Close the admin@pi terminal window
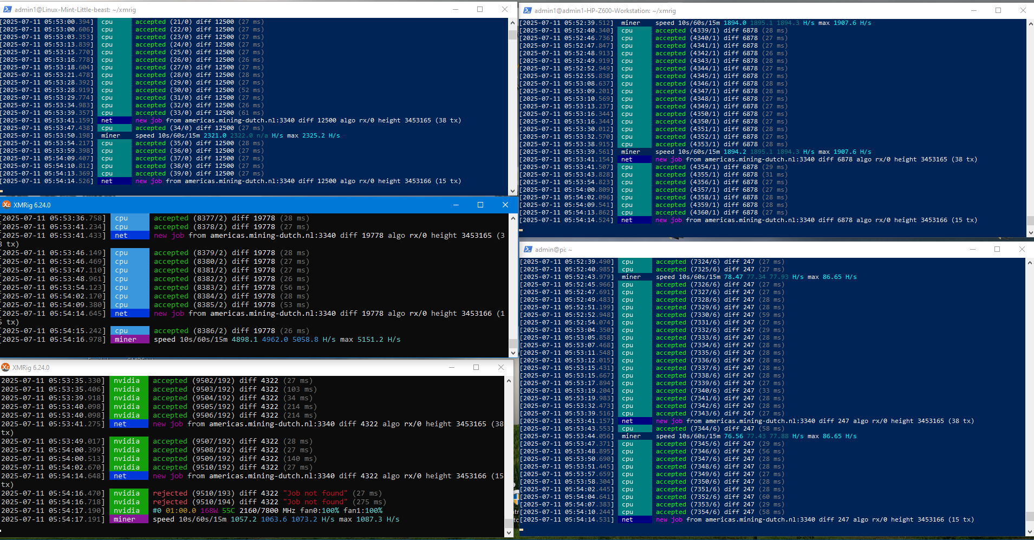The width and height of the screenshot is (1034, 540). tap(1022, 249)
